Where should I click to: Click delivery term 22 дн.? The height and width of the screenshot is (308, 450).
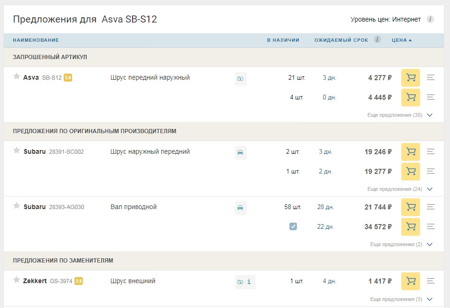coord(325,227)
